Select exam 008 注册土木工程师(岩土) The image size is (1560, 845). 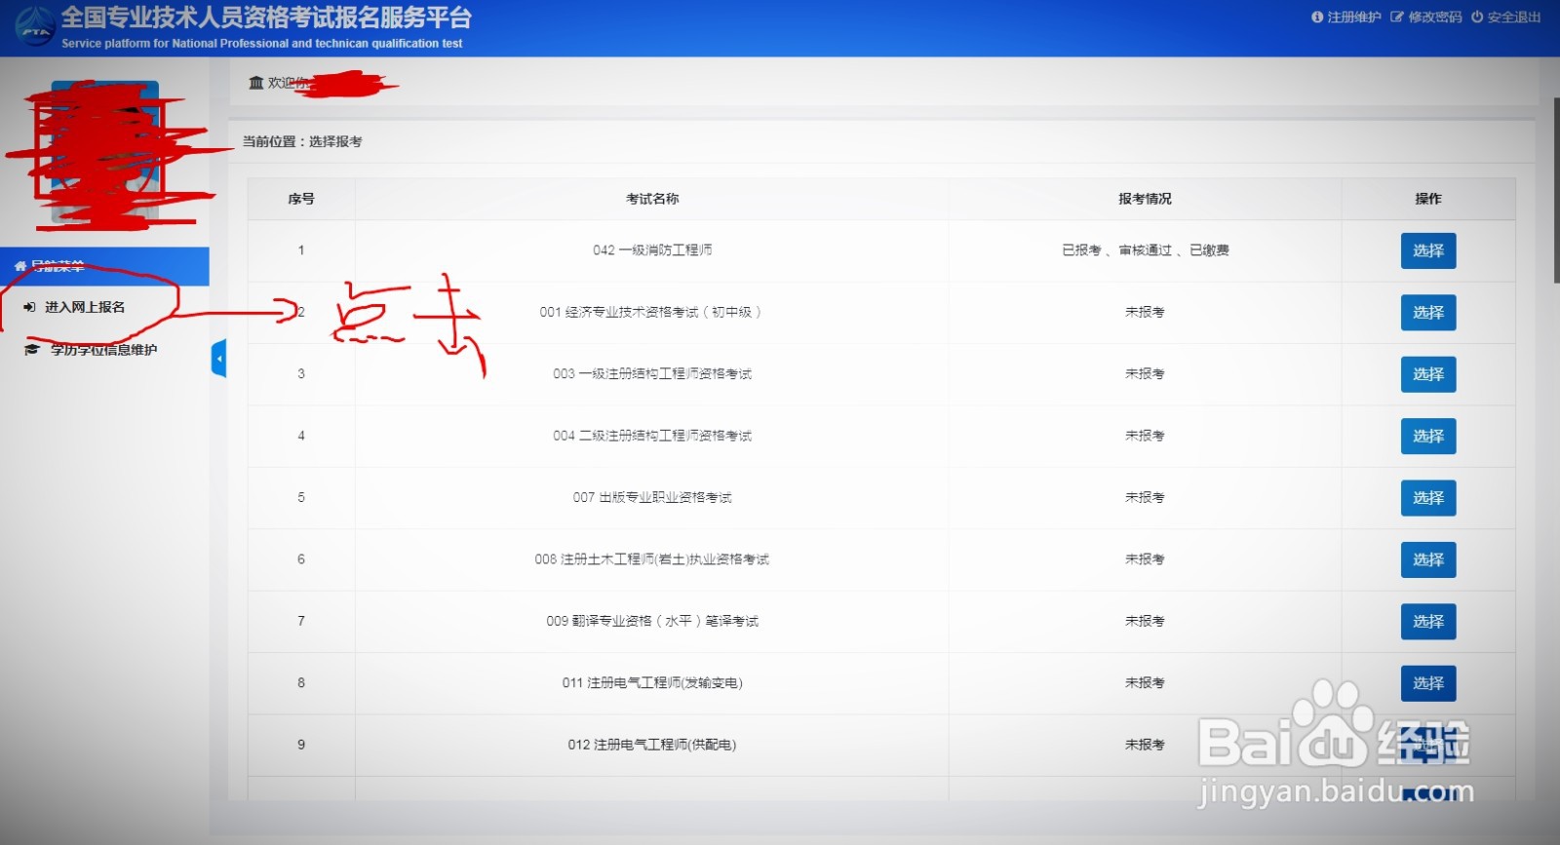click(x=1428, y=559)
